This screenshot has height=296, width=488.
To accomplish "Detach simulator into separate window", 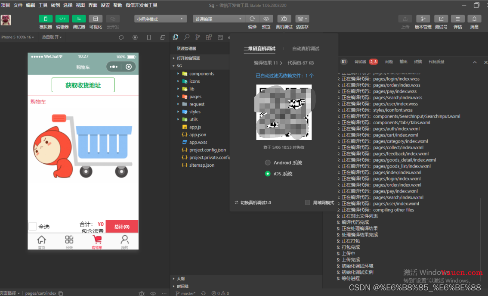I will 163,37.
